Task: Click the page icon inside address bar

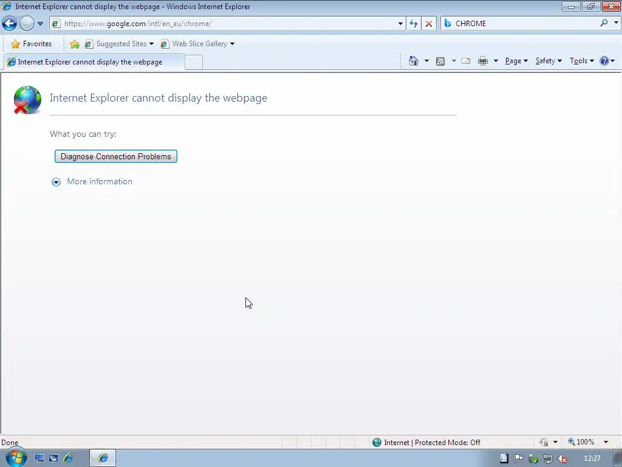Action: 56,24
